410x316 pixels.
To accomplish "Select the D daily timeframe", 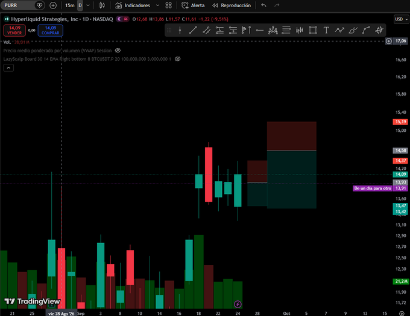I will [x=80, y=5].
